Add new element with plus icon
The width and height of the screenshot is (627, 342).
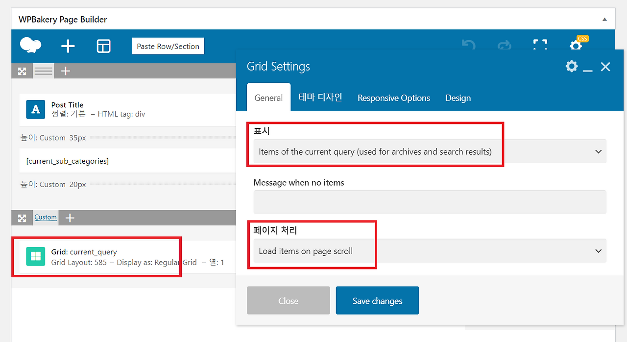68,46
